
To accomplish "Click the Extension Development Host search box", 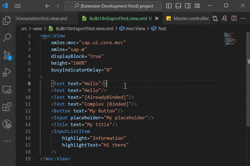I will [x=113, y=6].
